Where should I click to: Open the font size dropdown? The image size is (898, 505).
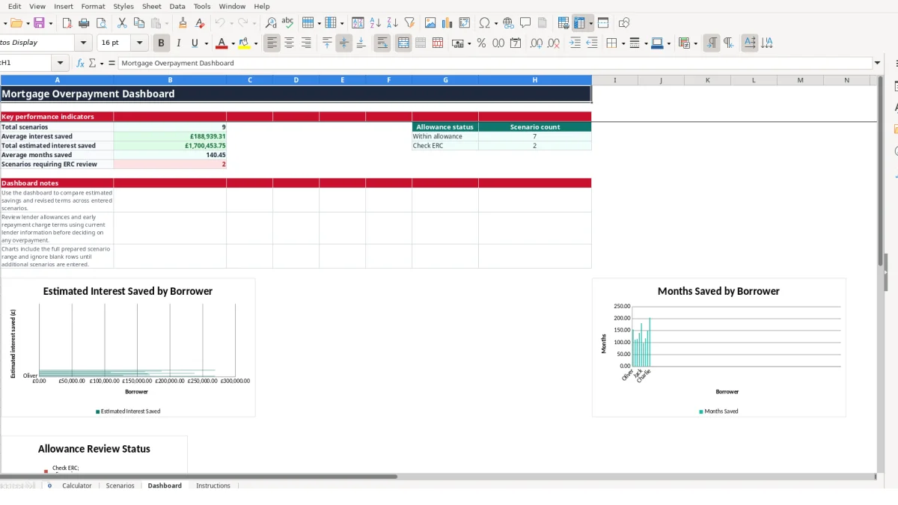tap(140, 43)
